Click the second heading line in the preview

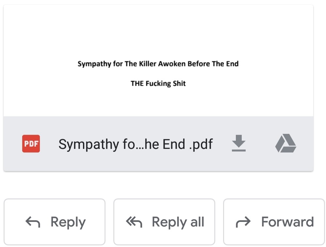pos(158,83)
